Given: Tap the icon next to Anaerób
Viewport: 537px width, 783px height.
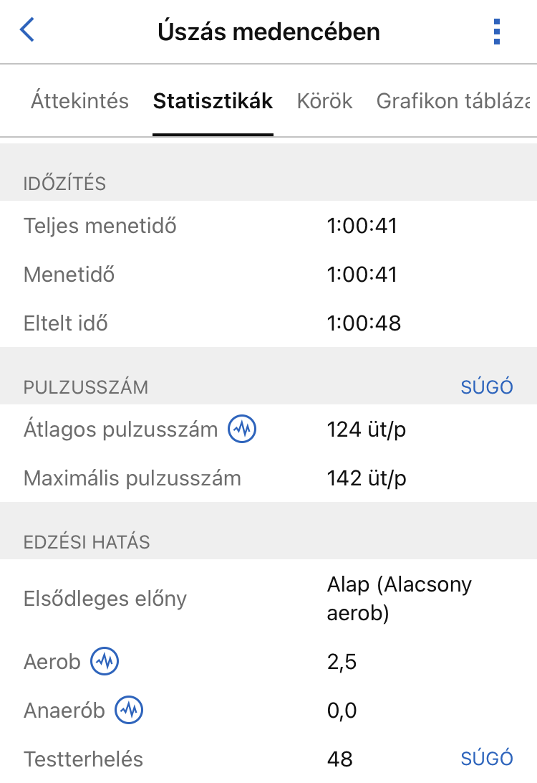Looking at the screenshot, I should pyautogui.click(x=129, y=710).
